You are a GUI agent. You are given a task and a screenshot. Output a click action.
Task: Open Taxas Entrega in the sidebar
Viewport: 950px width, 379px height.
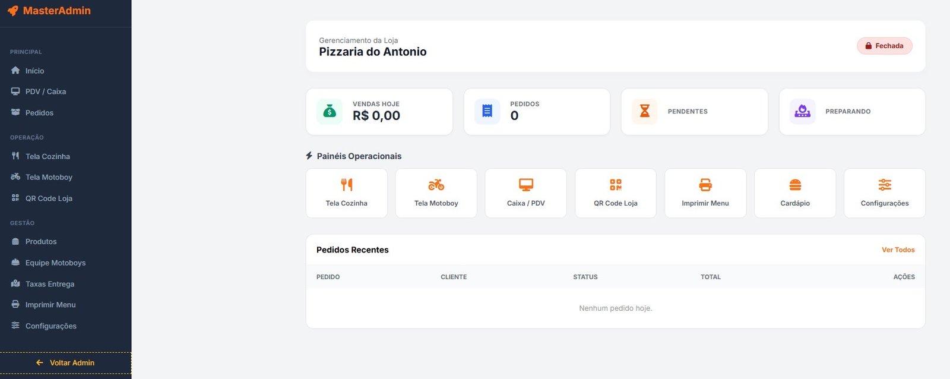click(50, 284)
